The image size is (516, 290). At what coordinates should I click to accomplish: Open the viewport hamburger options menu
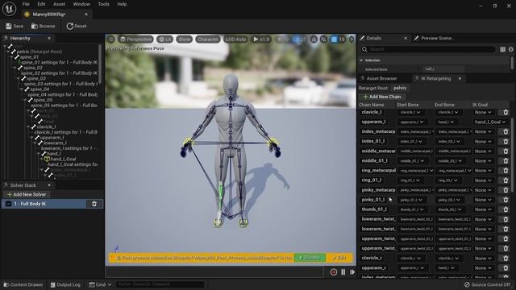point(111,39)
